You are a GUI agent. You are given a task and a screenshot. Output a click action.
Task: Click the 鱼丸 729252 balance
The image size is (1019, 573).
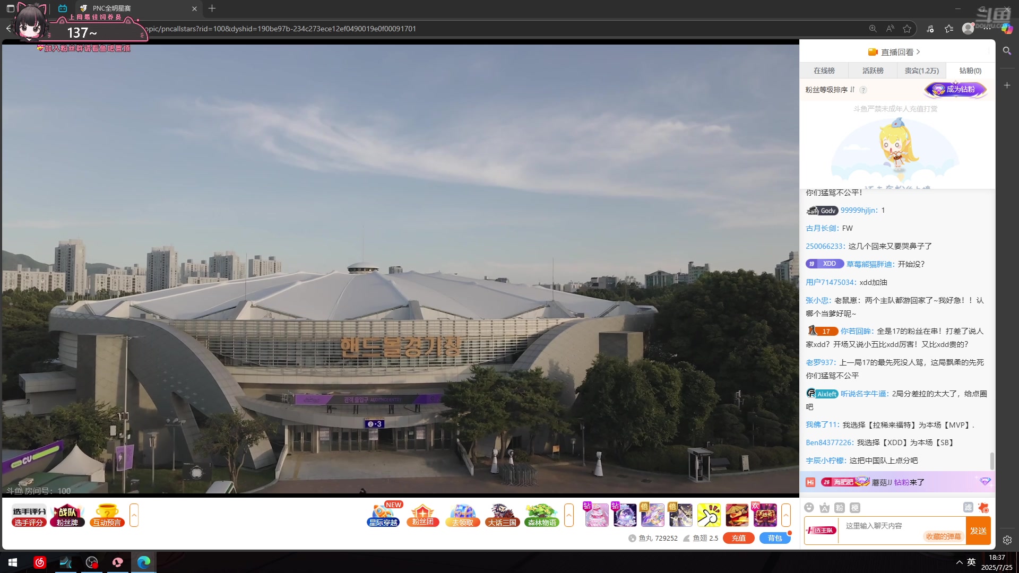pyautogui.click(x=653, y=538)
